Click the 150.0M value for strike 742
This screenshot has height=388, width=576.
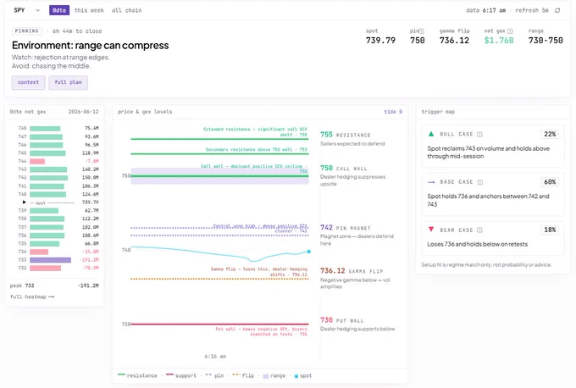91,178
